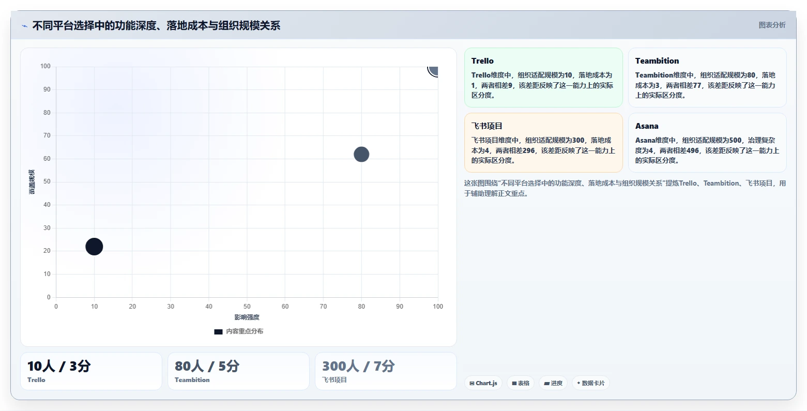The height and width of the screenshot is (411, 807).
Task: Click the x-axis tick label 50
Action: [247, 307]
